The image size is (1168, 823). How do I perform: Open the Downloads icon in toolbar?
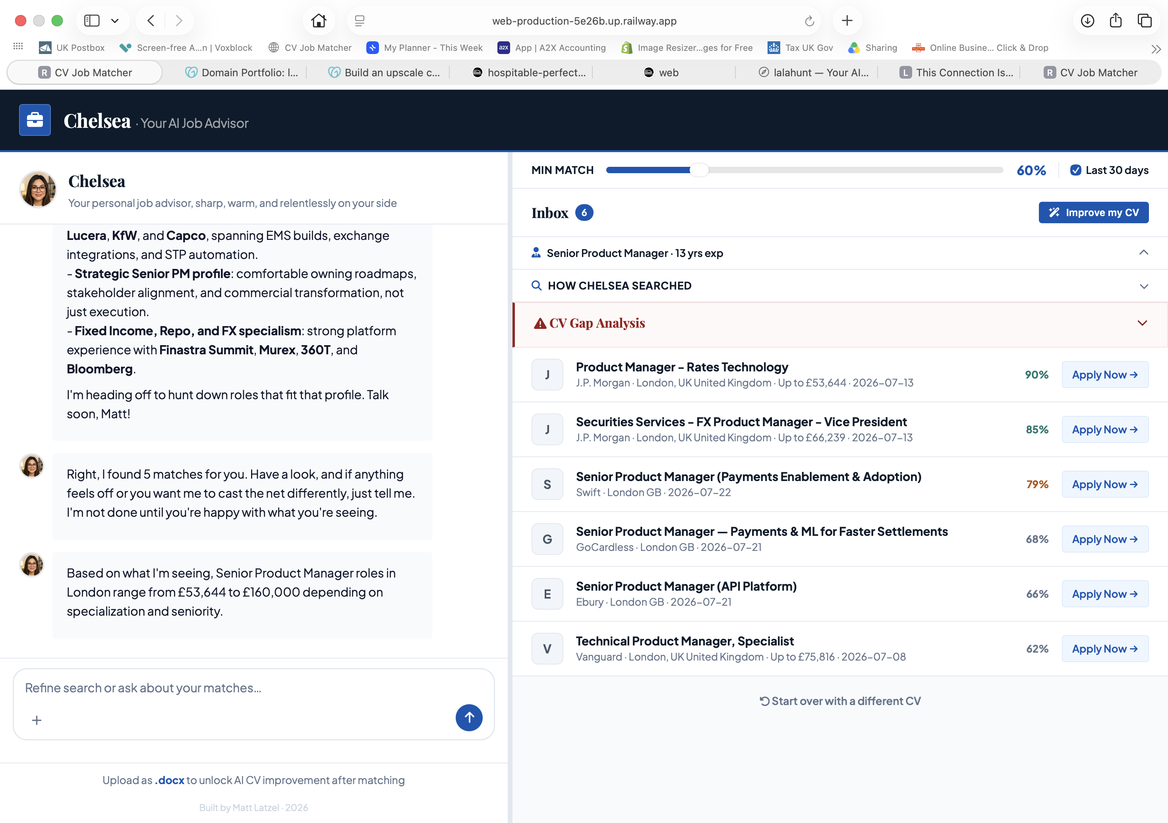pyautogui.click(x=1088, y=21)
